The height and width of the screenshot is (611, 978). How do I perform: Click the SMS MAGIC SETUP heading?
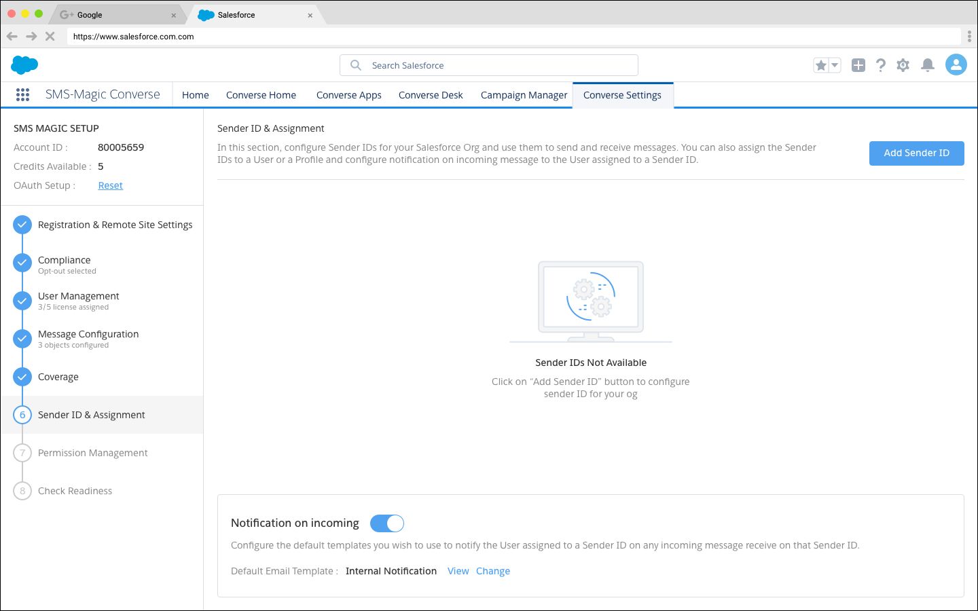click(56, 128)
